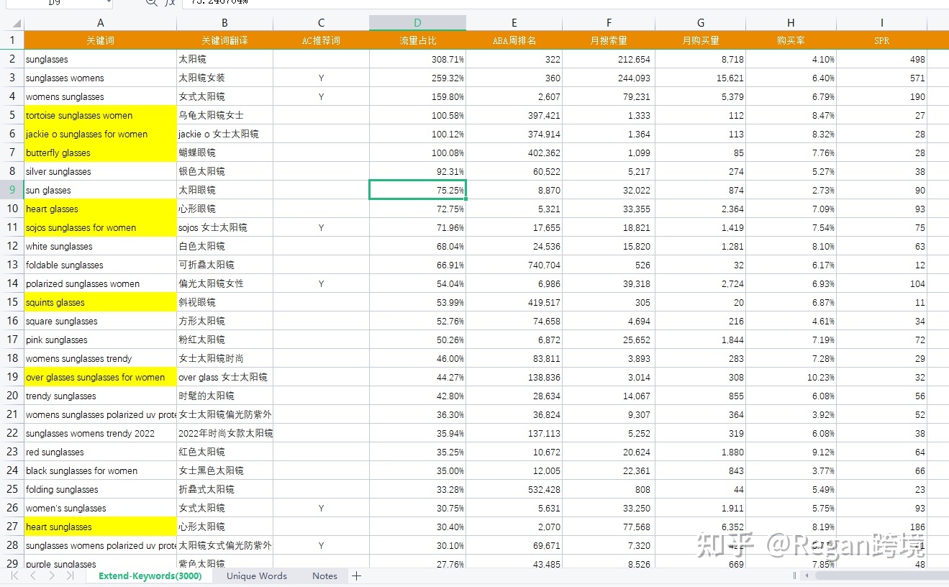Click the zoom magnifier icon by formula bar

coord(151,2)
